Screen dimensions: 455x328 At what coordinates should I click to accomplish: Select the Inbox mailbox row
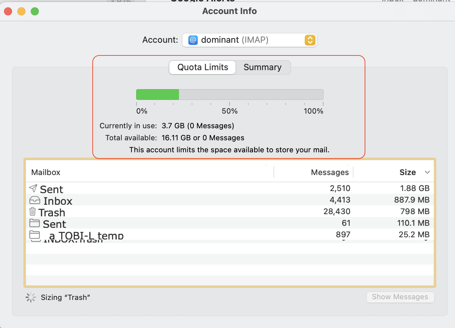click(x=230, y=200)
